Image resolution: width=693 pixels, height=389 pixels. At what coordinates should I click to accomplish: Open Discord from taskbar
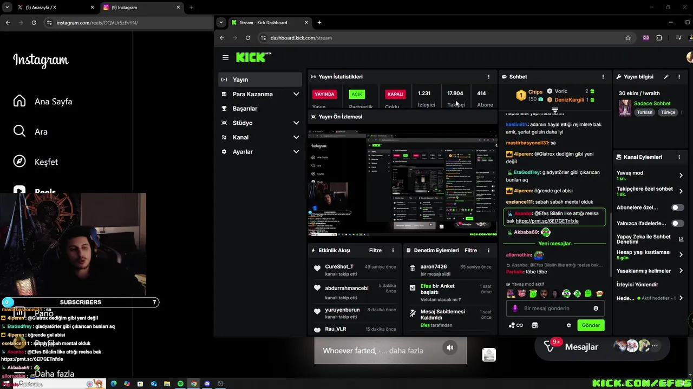click(x=207, y=384)
